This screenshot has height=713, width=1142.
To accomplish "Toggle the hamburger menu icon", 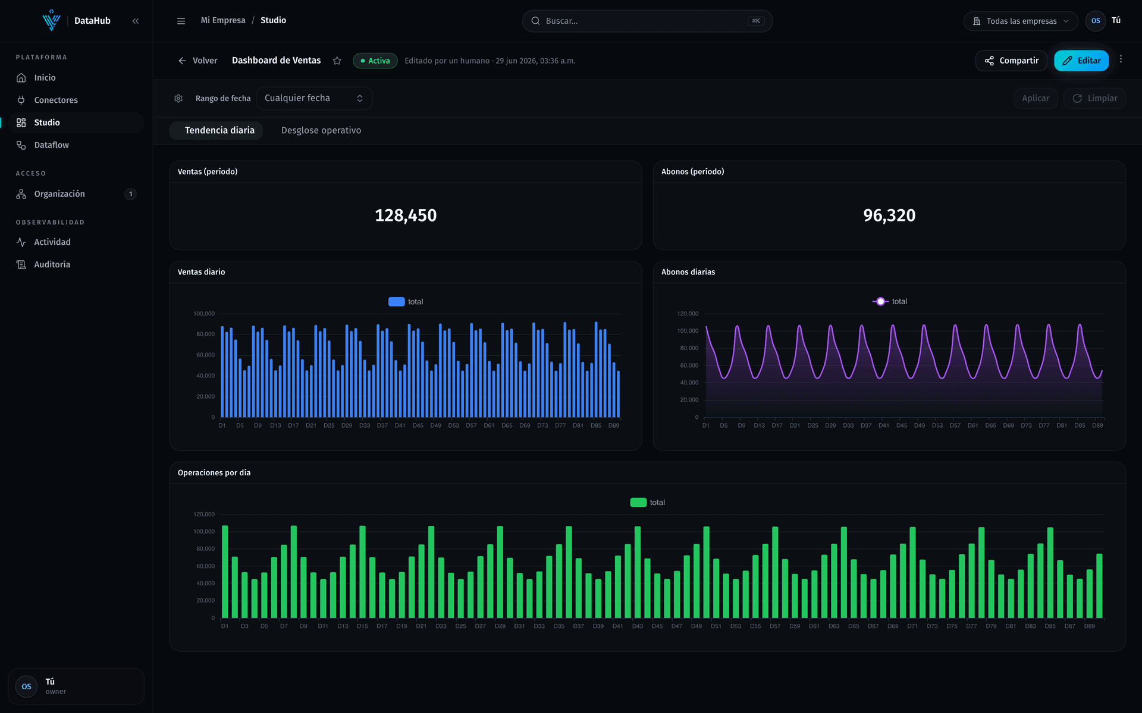I will (x=181, y=21).
